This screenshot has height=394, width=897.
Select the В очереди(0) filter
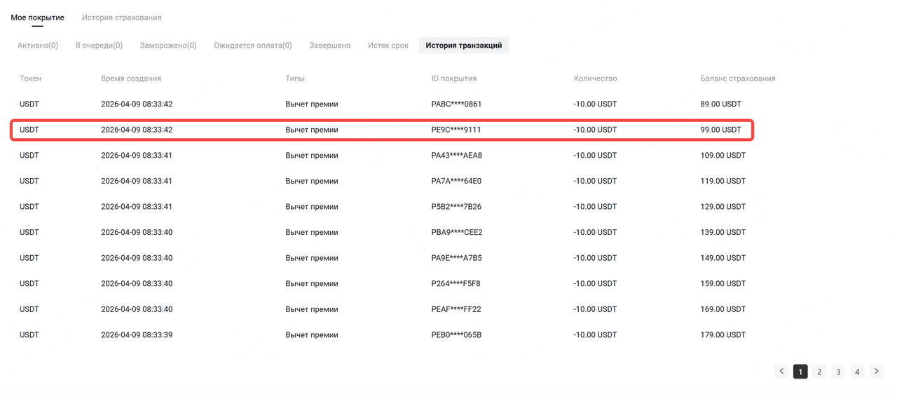pos(99,46)
